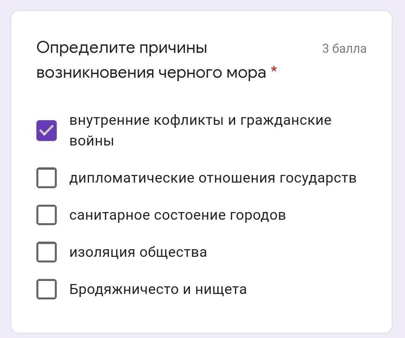The image size is (405, 338).
Task: Click the "внутренние кофликты и гражданские" text line
Action: pyautogui.click(x=200, y=120)
